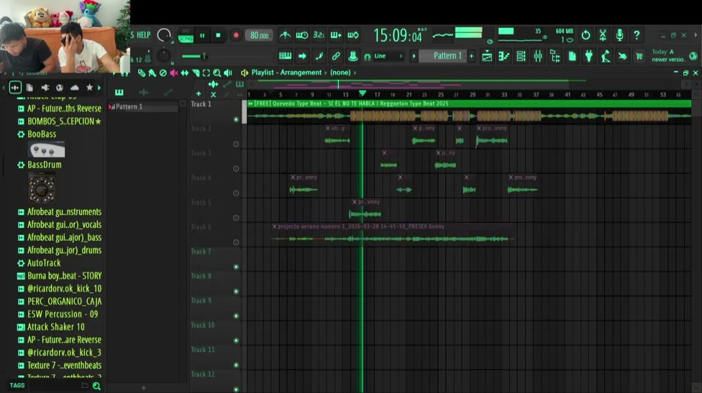Toggle the link multilink controllers icon

click(336, 56)
